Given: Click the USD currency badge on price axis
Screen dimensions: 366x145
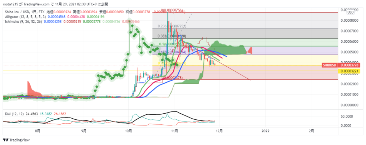Looking at the screenshot, I should click(350, 12).
